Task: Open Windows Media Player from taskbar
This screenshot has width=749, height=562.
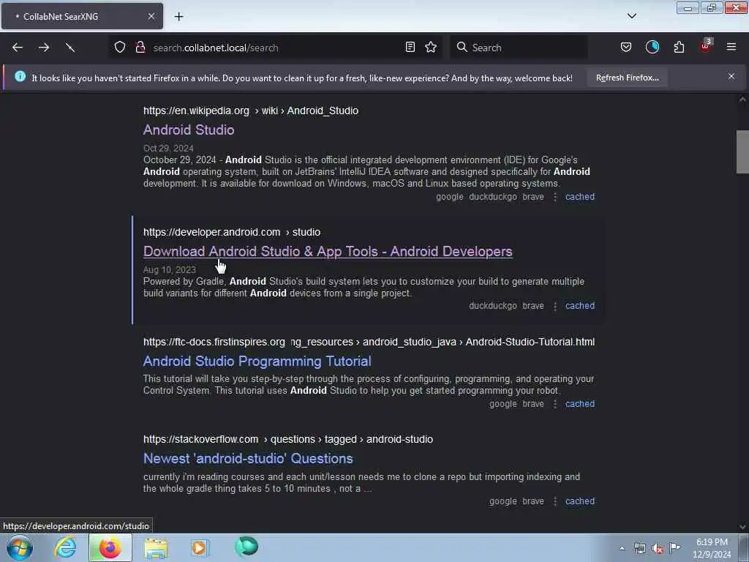Action: (x=200, y=547)
